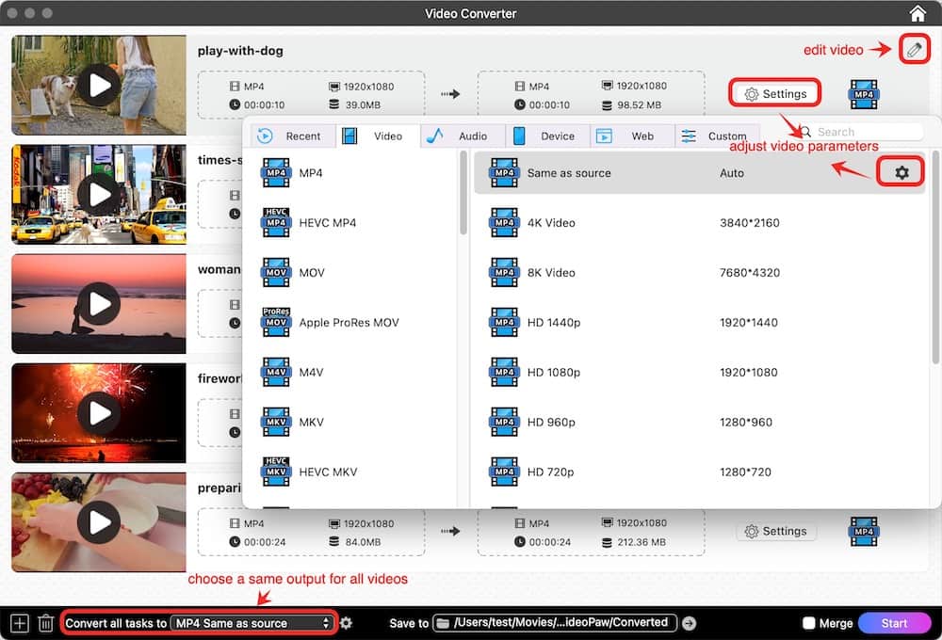Enable the Merge checkbox
The height and width of the screenshot is (640, 942).
tap(808, 623)
